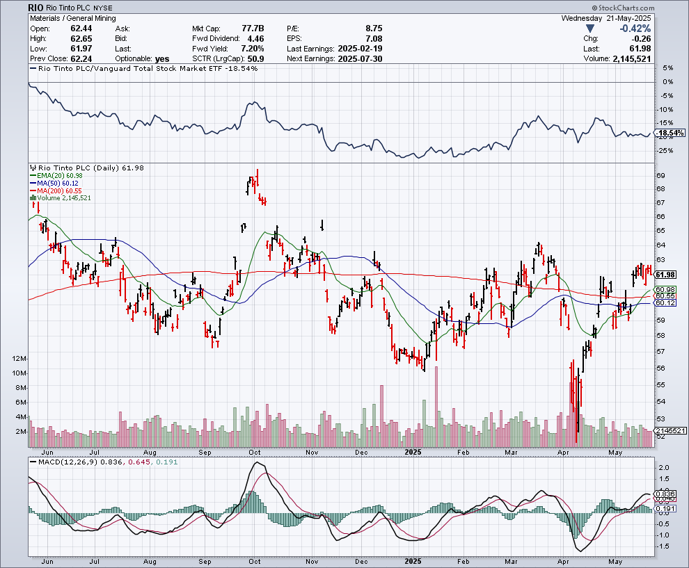The height and width of the screenshot is (568, 689).
Task: Click the green EMA(20) line marker
Action: pyautogui.click(x=33, y=176)
